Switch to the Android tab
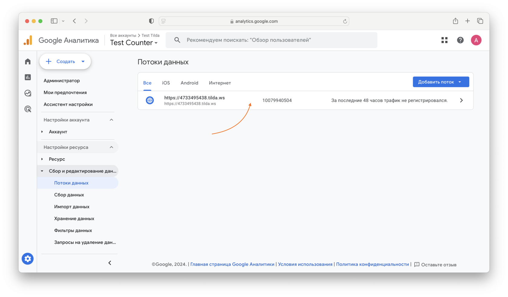This screenshot has height=297, width=508. point(189,83)
